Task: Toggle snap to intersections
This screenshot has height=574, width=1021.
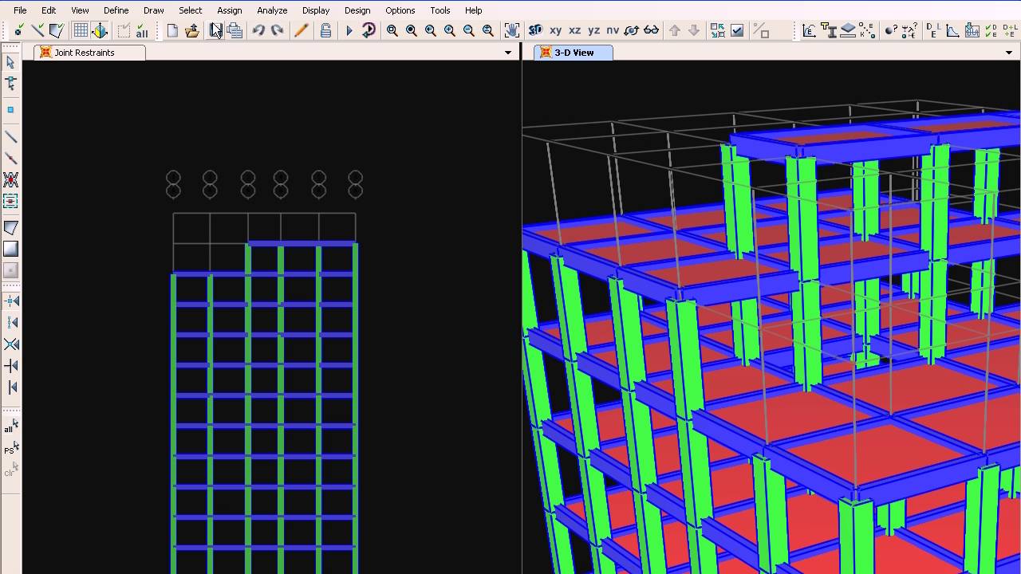Action: coord(11,344)
